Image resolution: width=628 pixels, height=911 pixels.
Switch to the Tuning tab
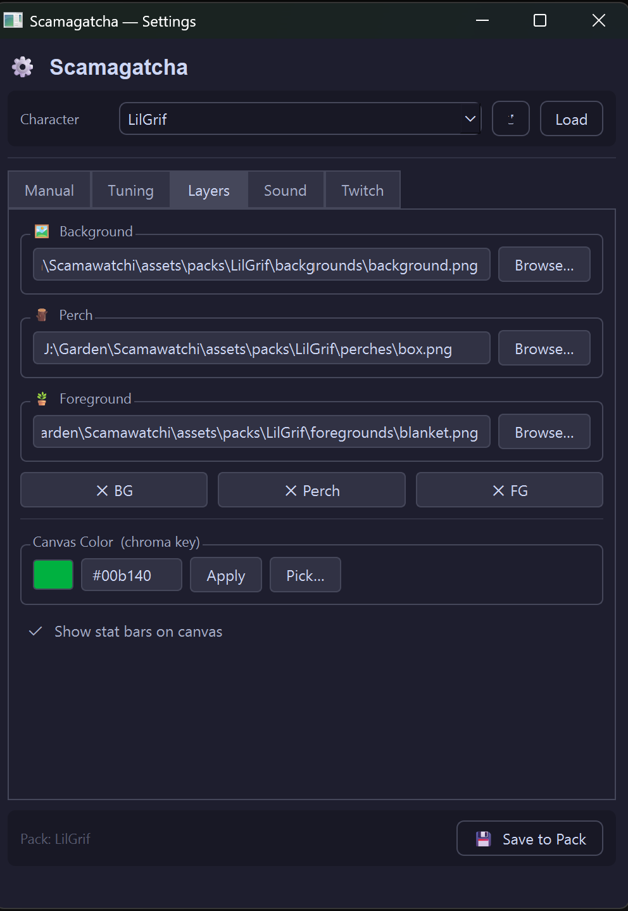130,191
